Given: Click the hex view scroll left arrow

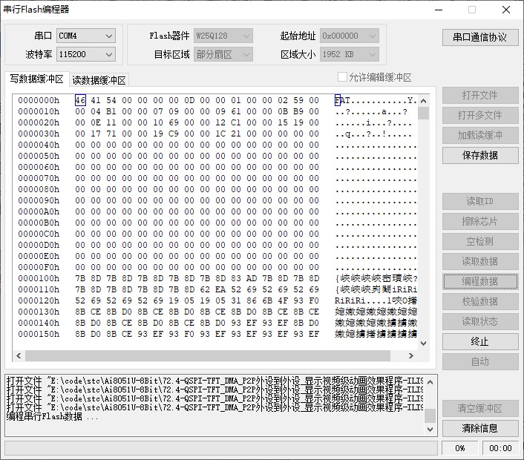Looking at the screenshot, I should [19, 356].
